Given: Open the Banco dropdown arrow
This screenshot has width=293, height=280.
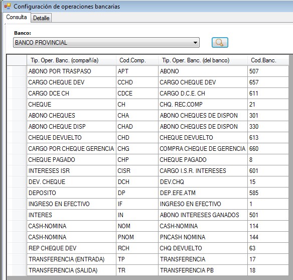Looking at the screenshot, I should pyautogui.click(x=195, y=43).
